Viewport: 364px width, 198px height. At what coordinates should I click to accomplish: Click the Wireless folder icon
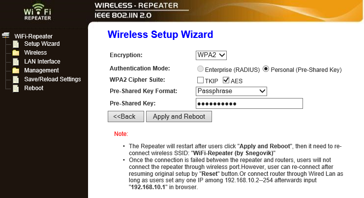pos(16,53)
